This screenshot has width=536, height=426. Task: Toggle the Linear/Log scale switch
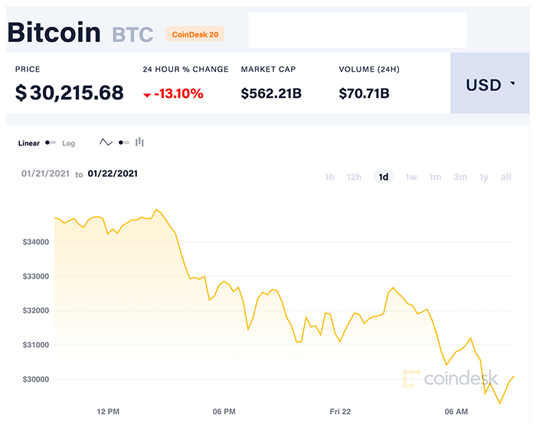tap(51, 143)
